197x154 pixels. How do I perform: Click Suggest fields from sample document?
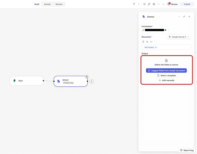[166, 70]
